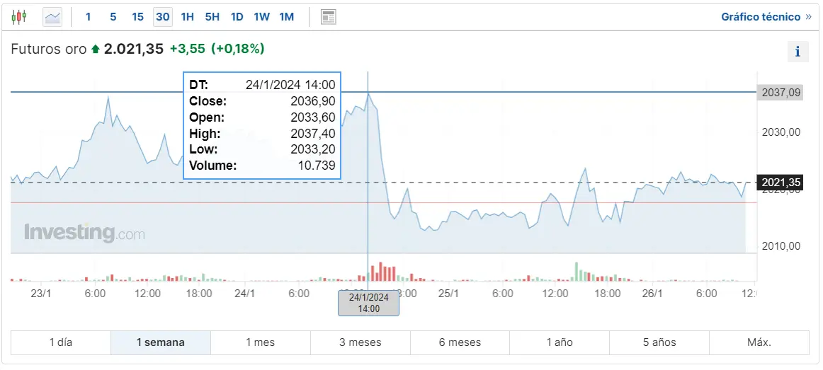Show the 1 mes range
This screenshot has height=370, width=823.
coord(260,342)
